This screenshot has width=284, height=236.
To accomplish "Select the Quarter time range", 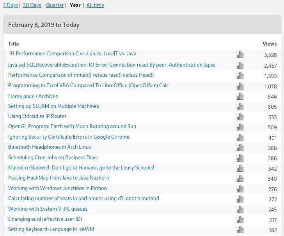I will 55,5.
